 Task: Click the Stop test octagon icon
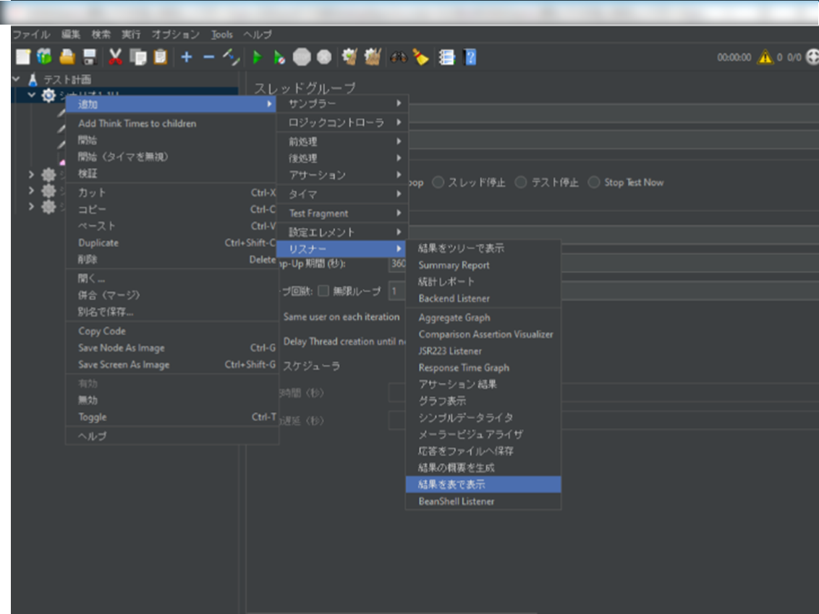point(302,57)
